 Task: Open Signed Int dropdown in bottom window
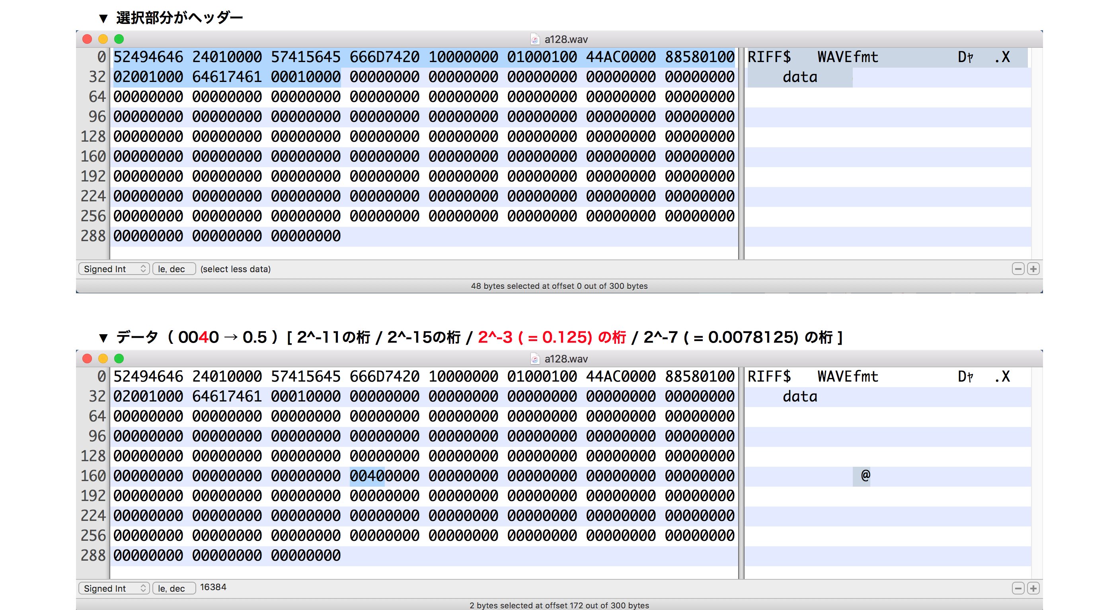[114, 589]
